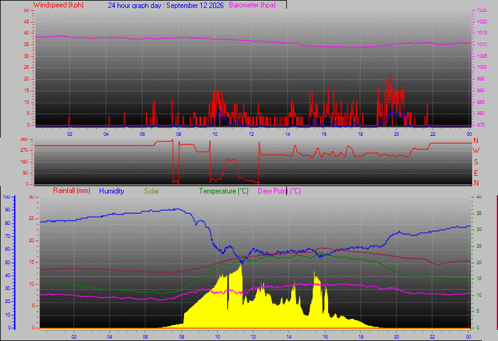Click the 'Barometer (hpa)' legend label
The image size is (498, 341).
[252, 5]
